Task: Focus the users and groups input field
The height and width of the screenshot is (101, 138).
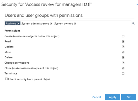Action: coord(103,24)
